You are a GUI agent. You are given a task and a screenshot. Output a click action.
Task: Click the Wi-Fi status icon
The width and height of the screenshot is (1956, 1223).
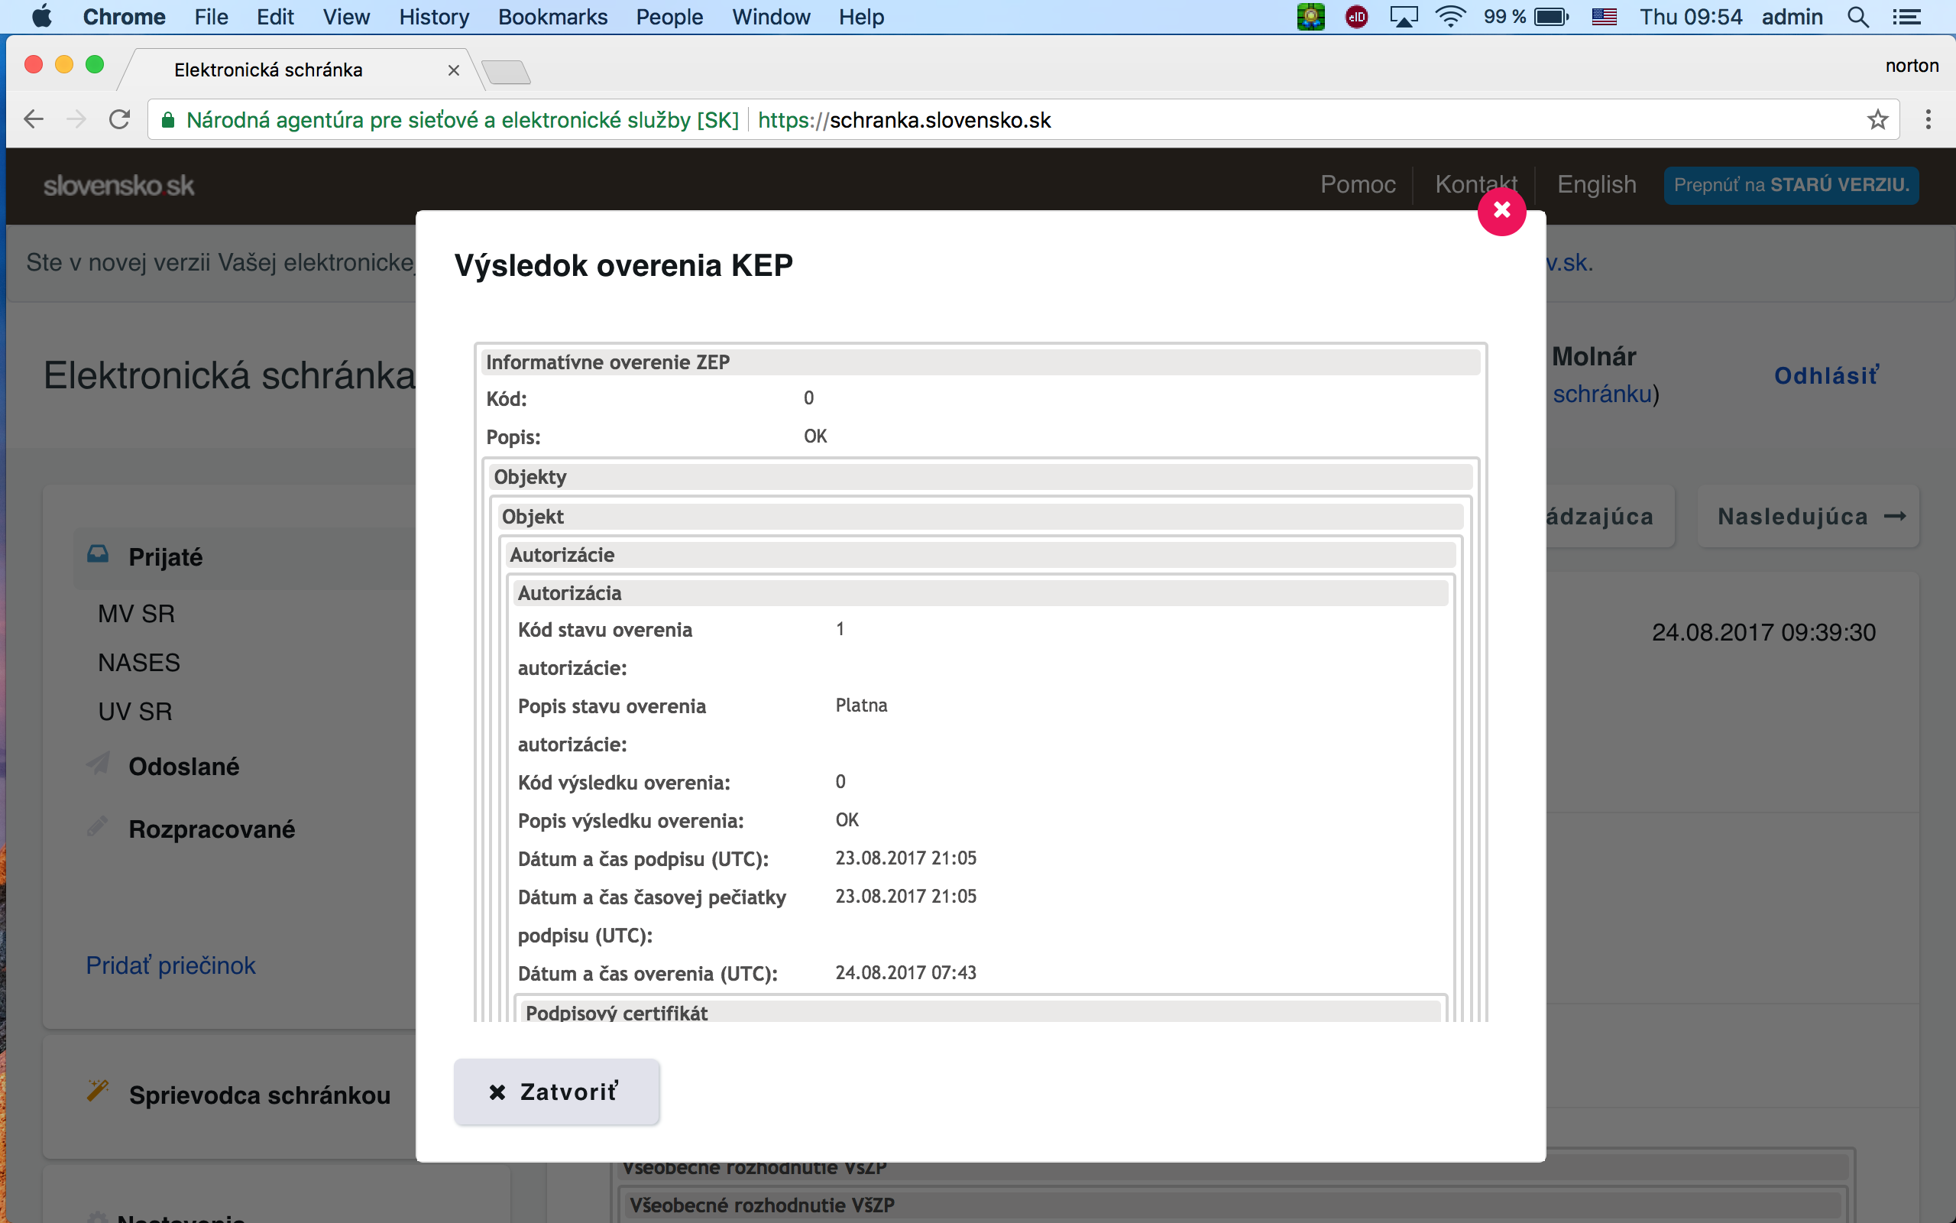tap(1451, 17)
